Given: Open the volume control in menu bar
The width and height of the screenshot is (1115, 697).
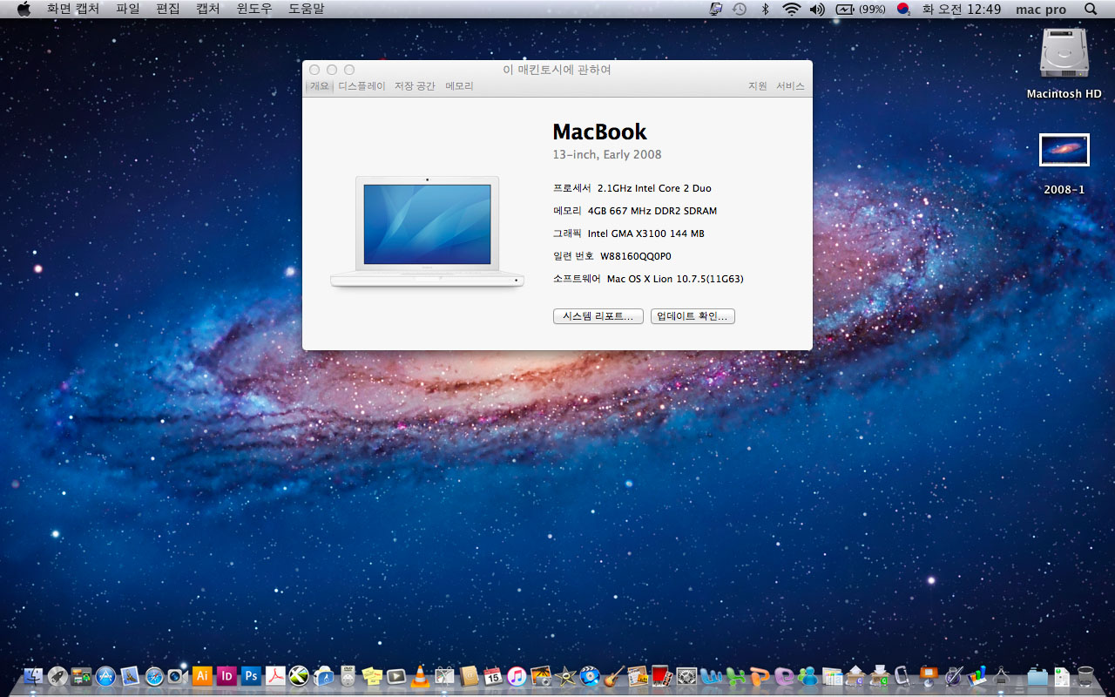Looking at the screenshot, I should [816, 9].
